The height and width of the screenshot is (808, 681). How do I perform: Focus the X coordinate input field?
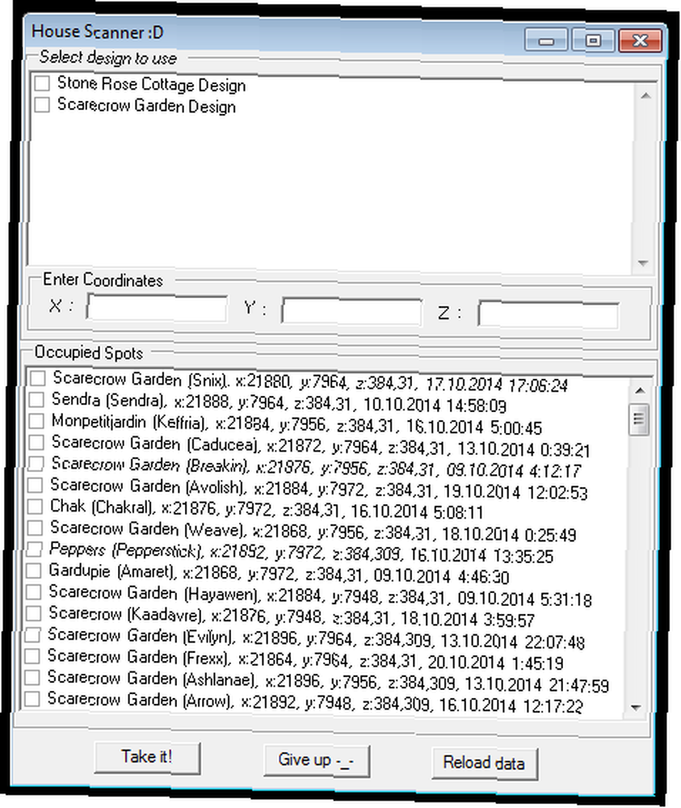(157, 308)
